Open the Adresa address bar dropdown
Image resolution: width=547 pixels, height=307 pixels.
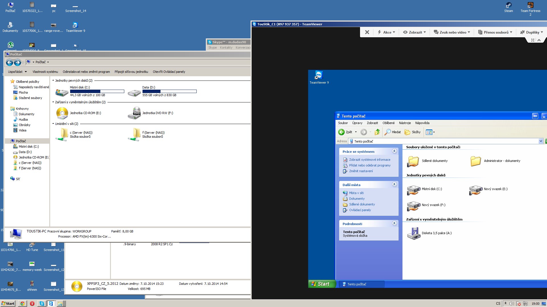[x=540, y=141]
